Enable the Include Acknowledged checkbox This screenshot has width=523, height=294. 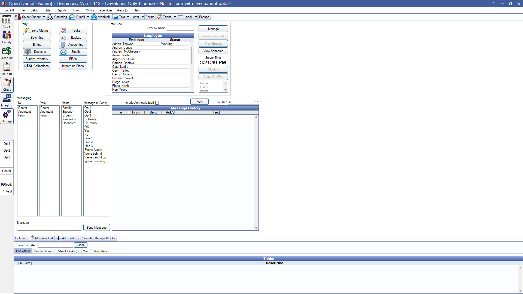157,103
